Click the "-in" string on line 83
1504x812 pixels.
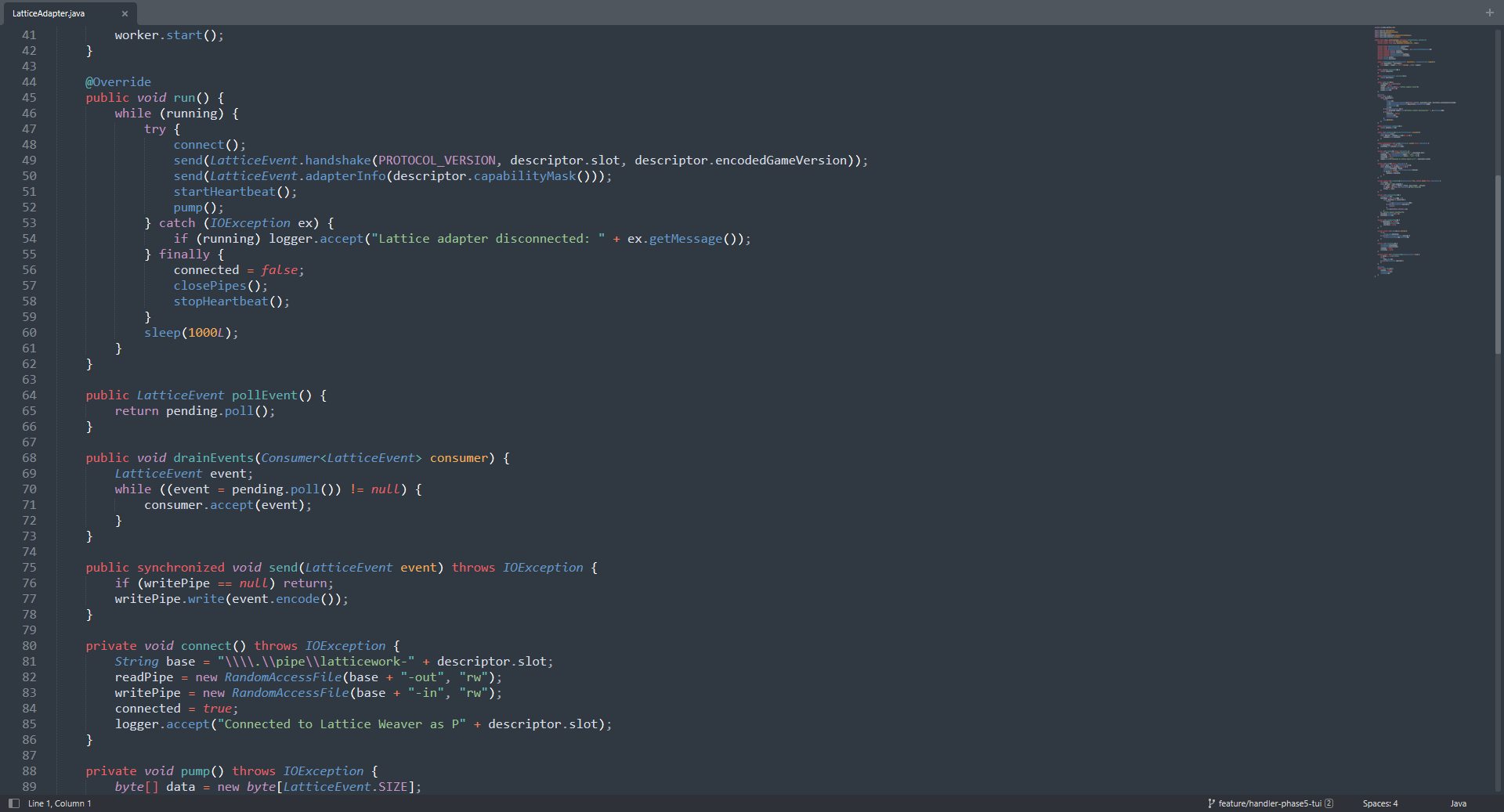coord(426,693)
